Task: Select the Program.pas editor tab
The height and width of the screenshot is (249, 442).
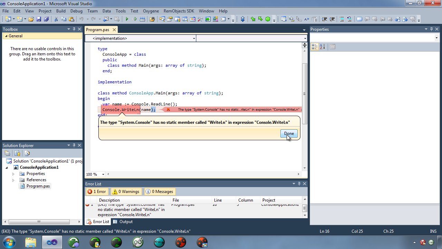Action: pos(97,30)
